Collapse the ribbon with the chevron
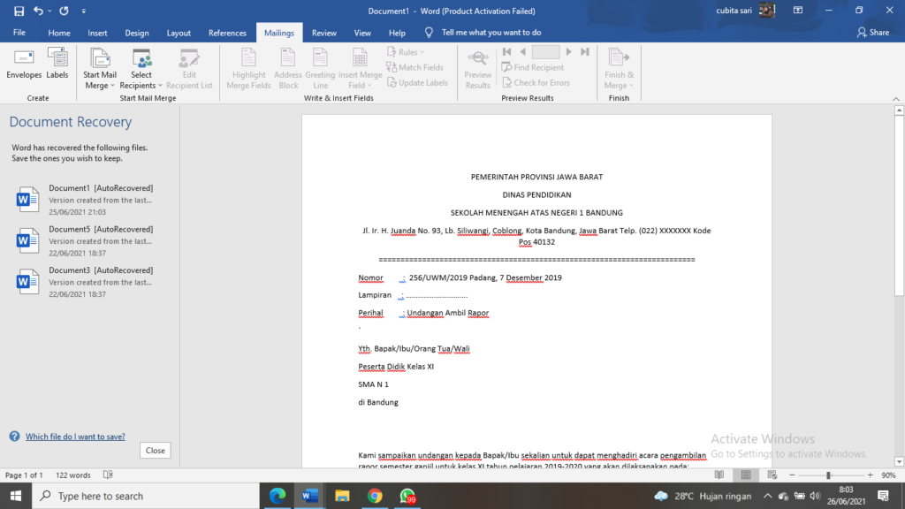905x509 pixels. point(896,99)
